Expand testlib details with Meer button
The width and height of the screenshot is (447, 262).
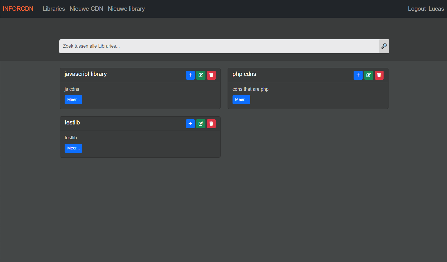point(73,148)
